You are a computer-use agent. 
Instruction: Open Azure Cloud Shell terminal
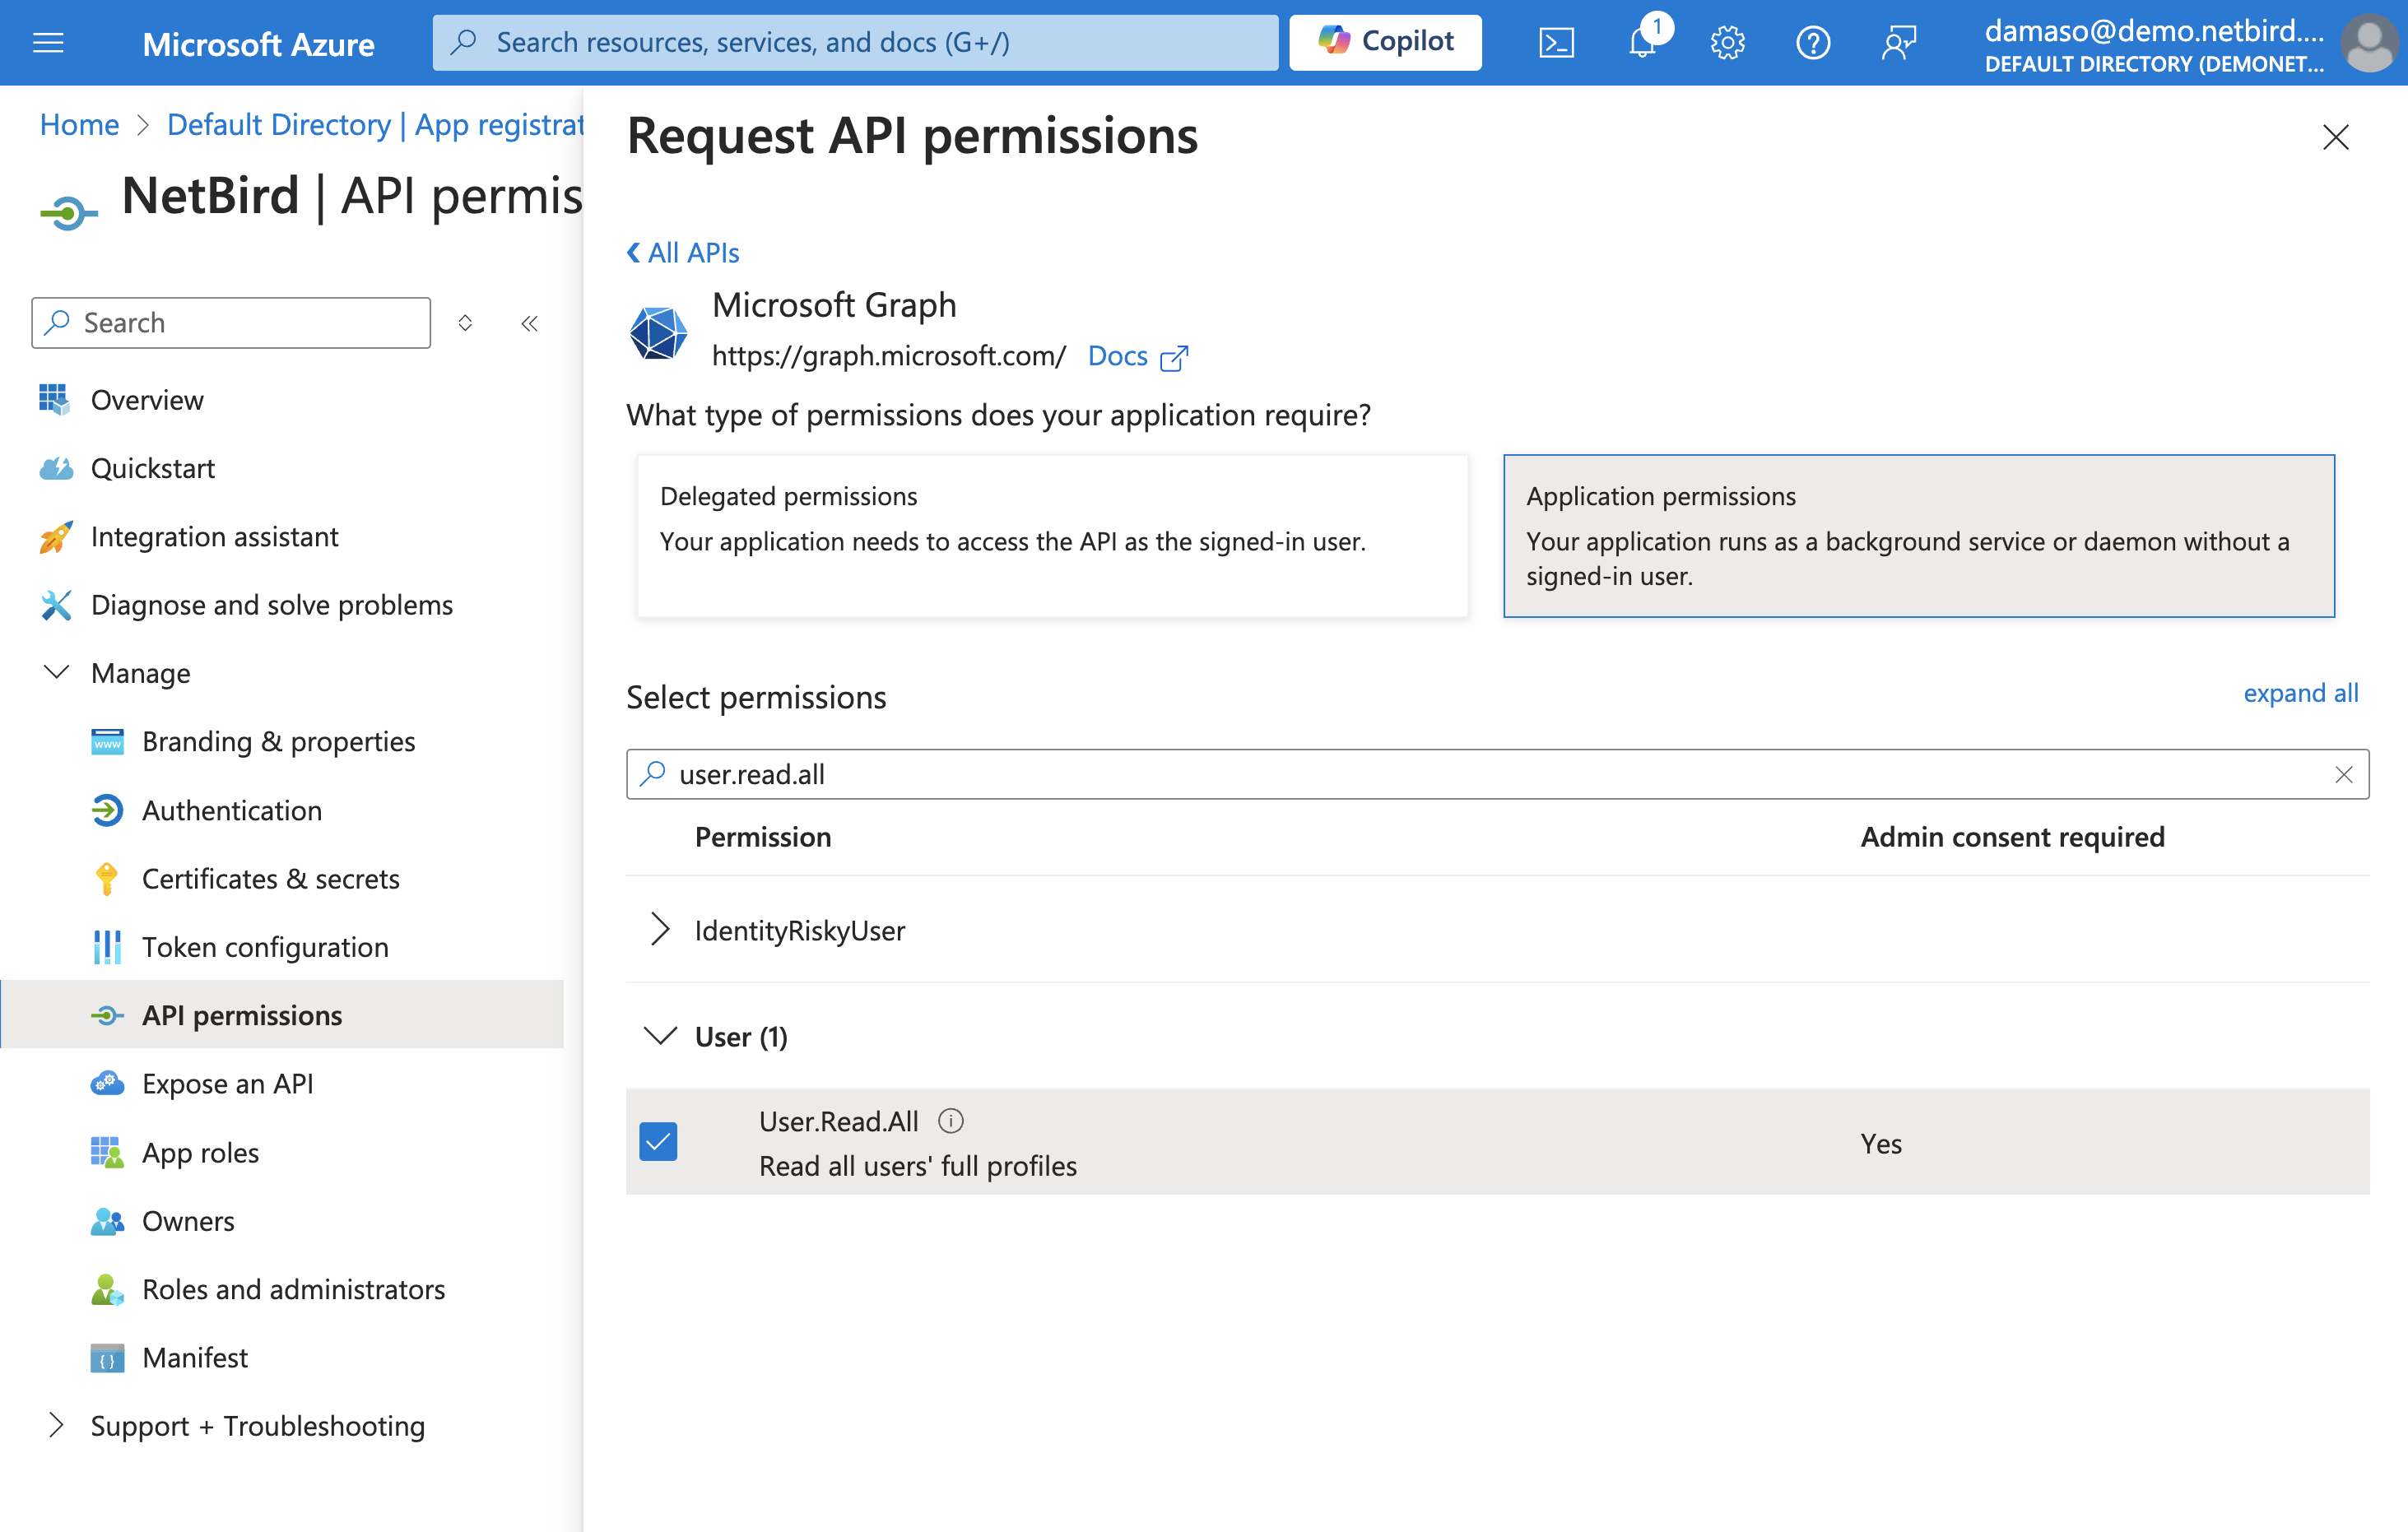(x=1556, y=42)
